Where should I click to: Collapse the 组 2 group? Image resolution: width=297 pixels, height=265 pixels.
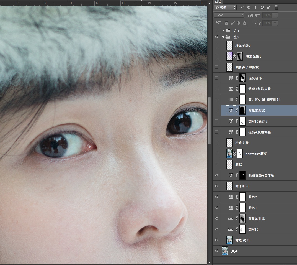(223, 37)
